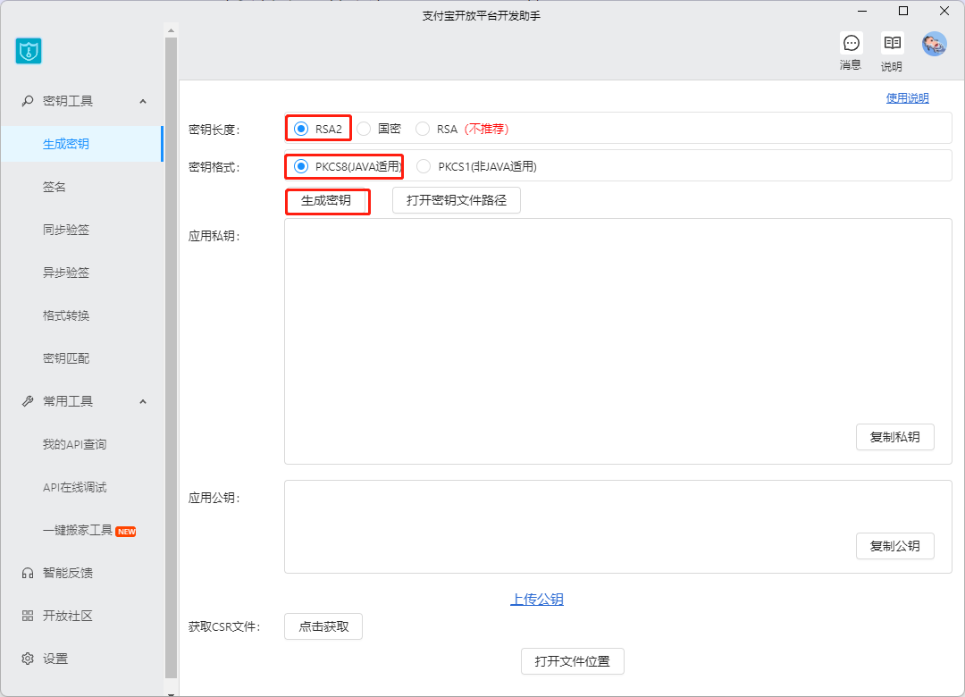Collapse the 常用工具 section chevron
The width and height of the screenshot is (965, 697).
[x=143, y=401]
